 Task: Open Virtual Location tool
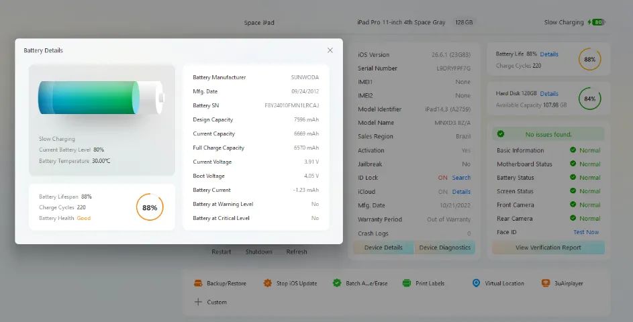498,283
